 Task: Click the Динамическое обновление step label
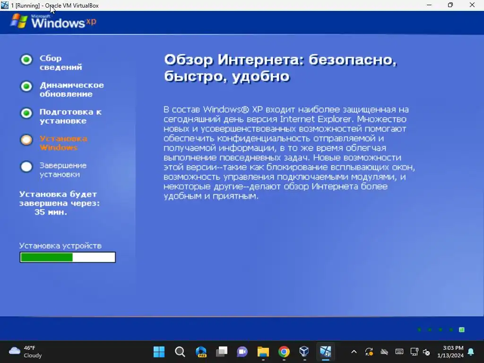[x=72, y=89]
